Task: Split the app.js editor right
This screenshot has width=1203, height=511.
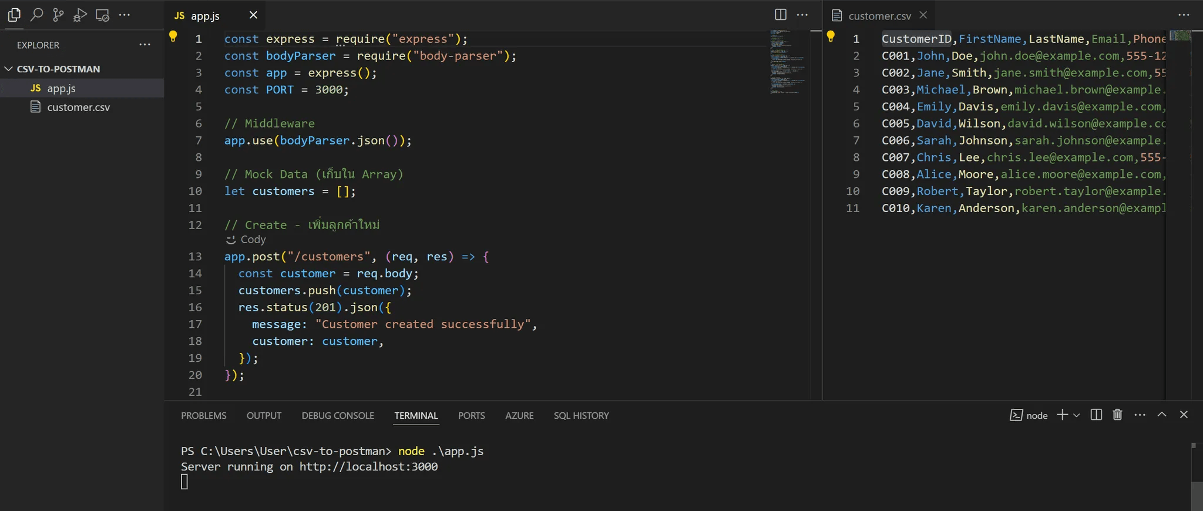Action: click(x=781, y=15)
